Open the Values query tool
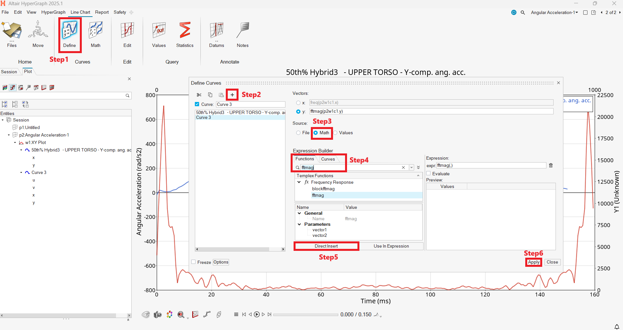Image resolution: width=623 pixels, height=330 pixels. pyautogui.click(x=159, y=34)
